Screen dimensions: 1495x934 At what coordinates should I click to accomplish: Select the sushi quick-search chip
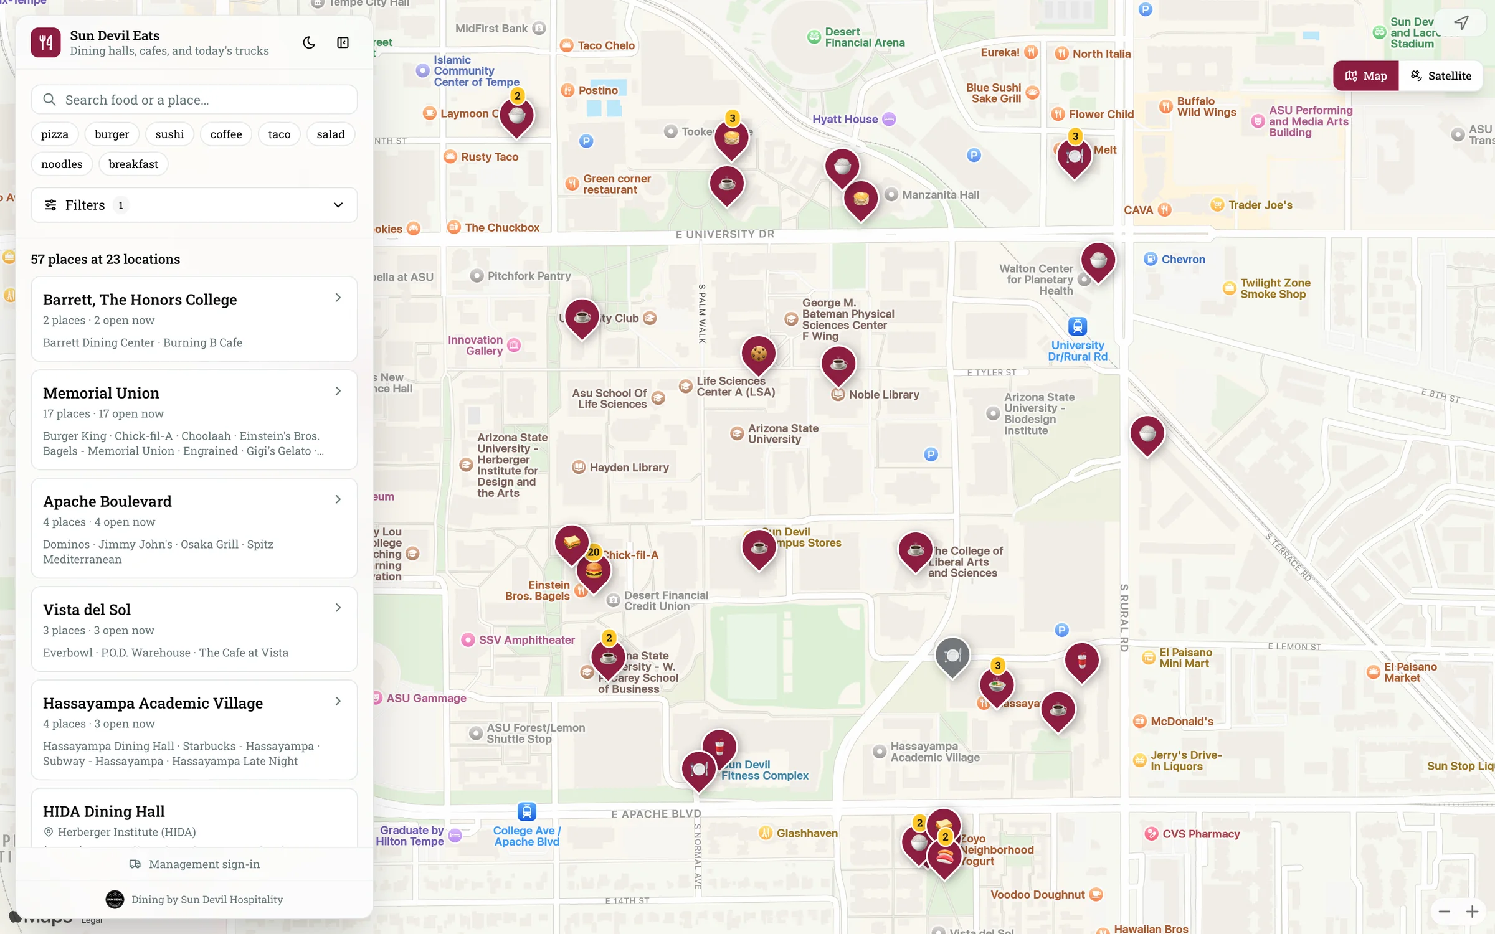tap(169, 134)
